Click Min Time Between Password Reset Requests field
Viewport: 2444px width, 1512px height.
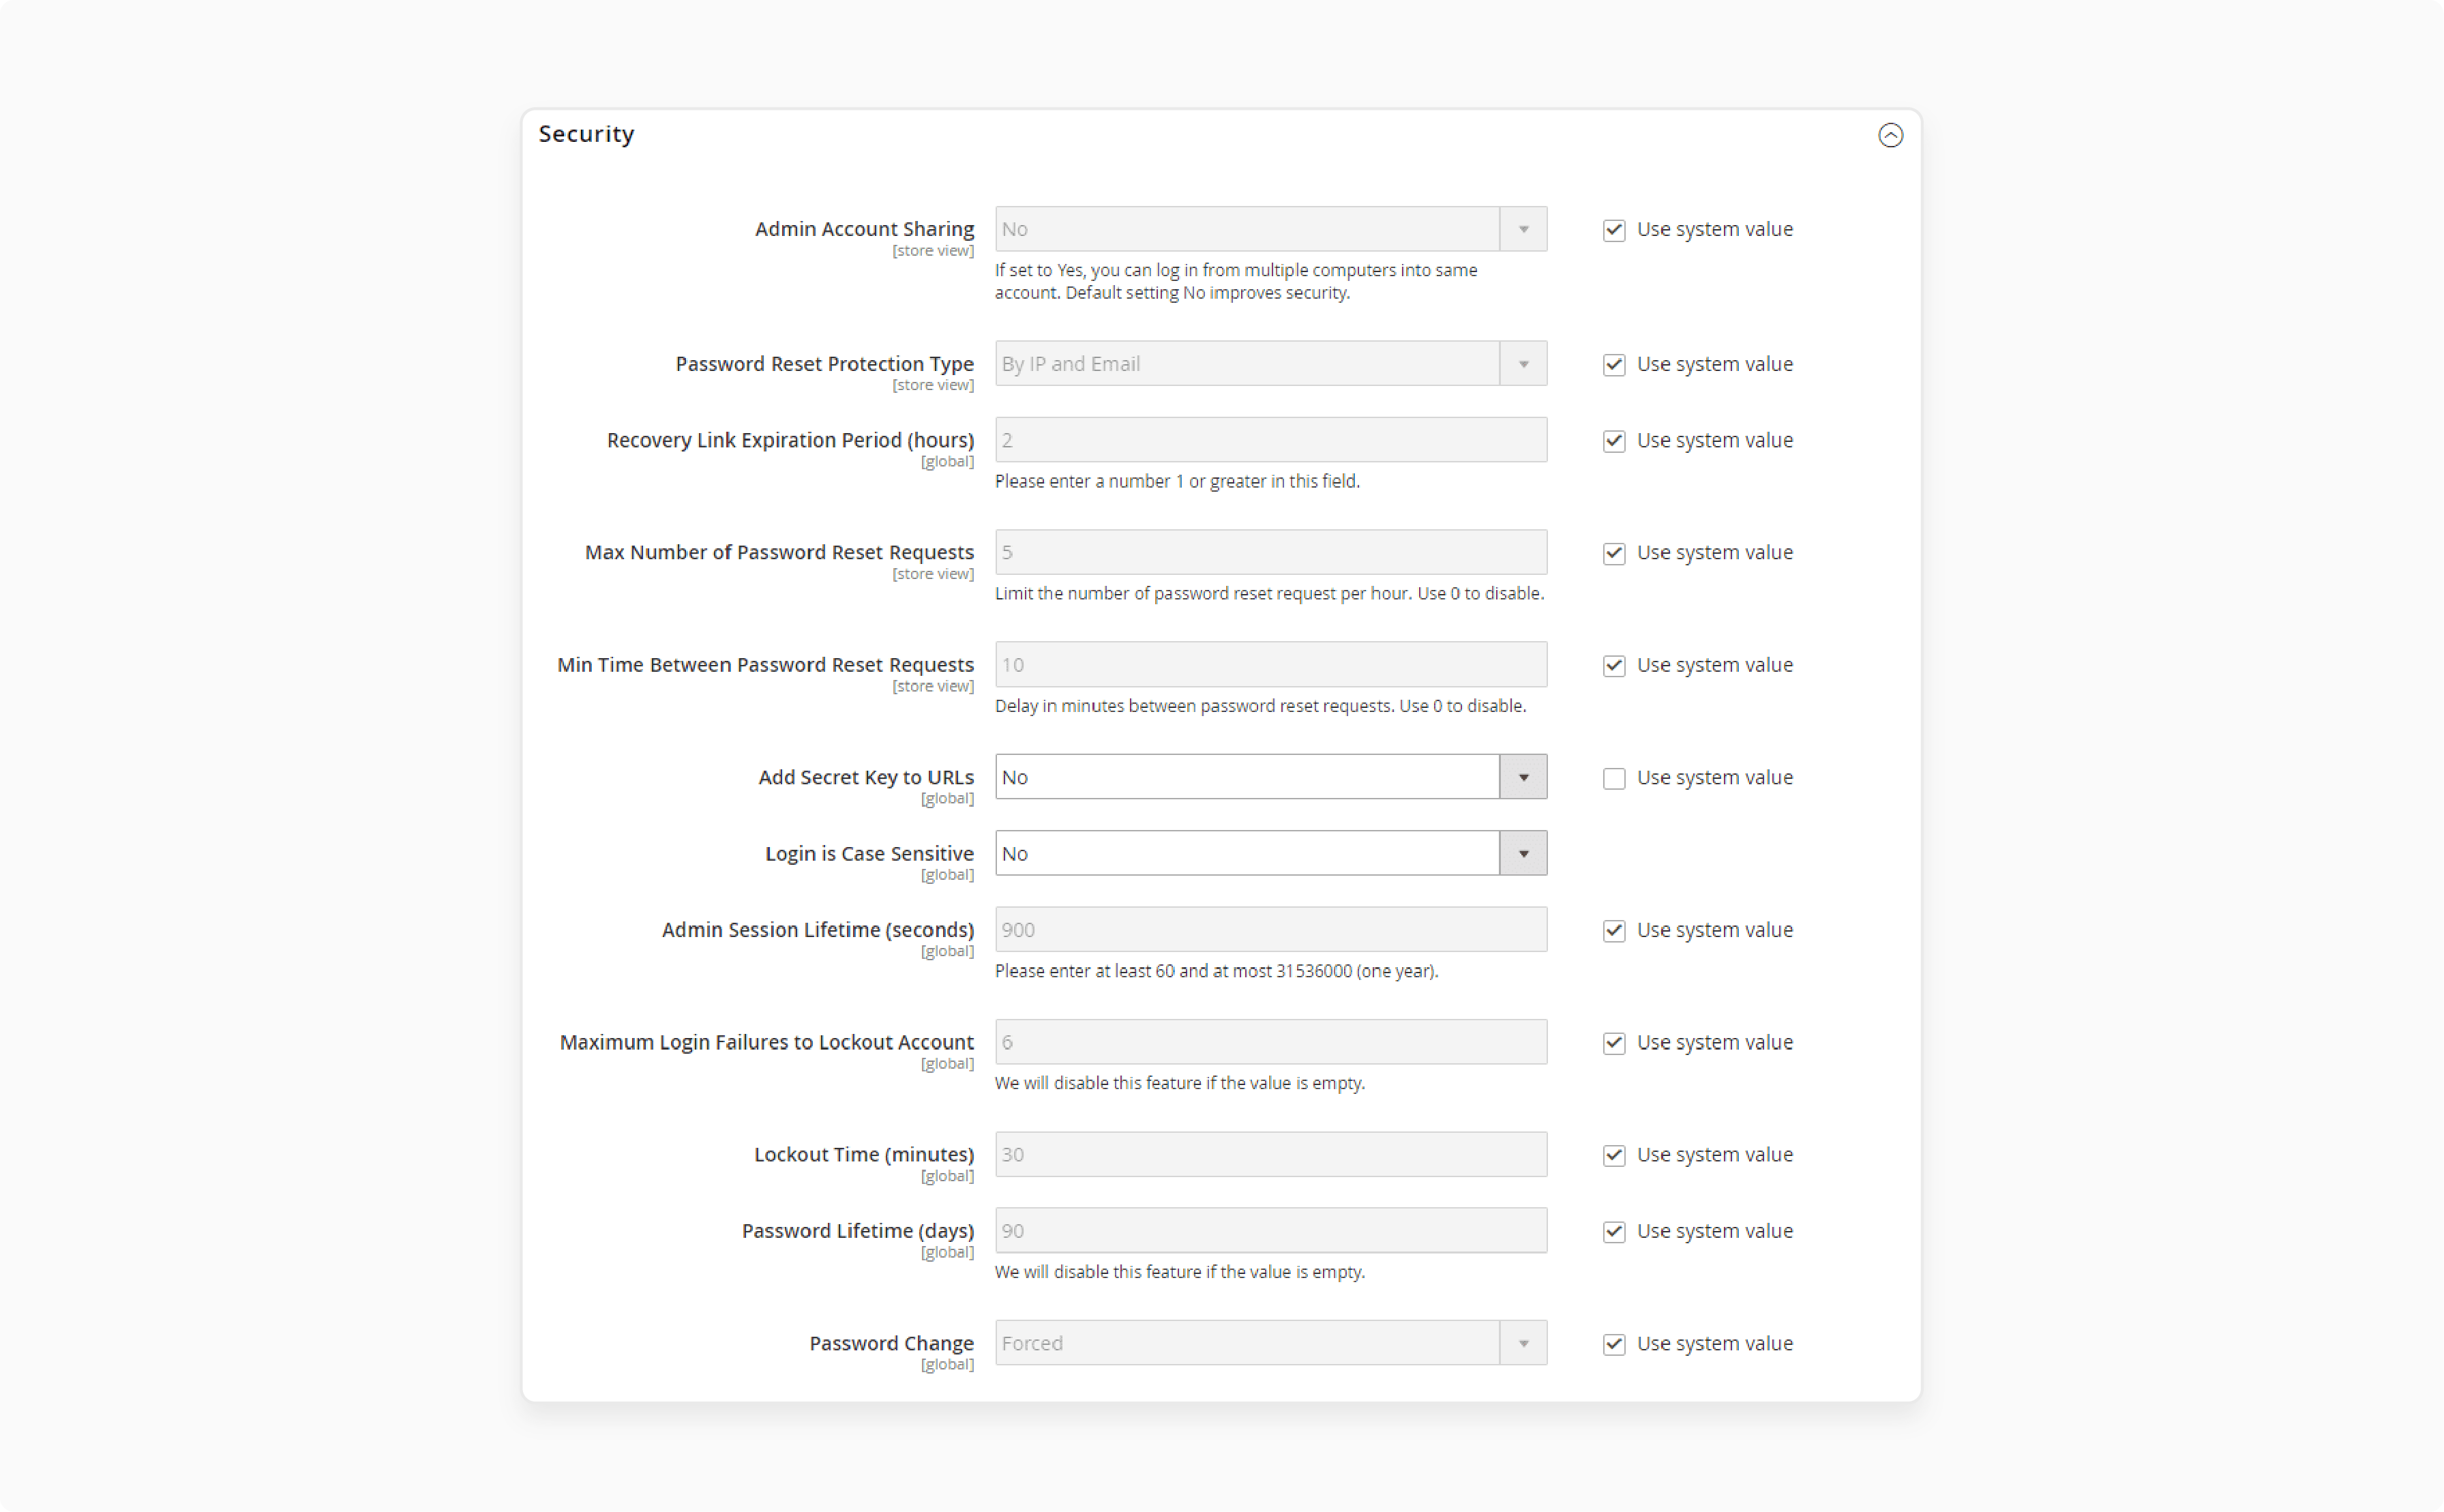1269,665
